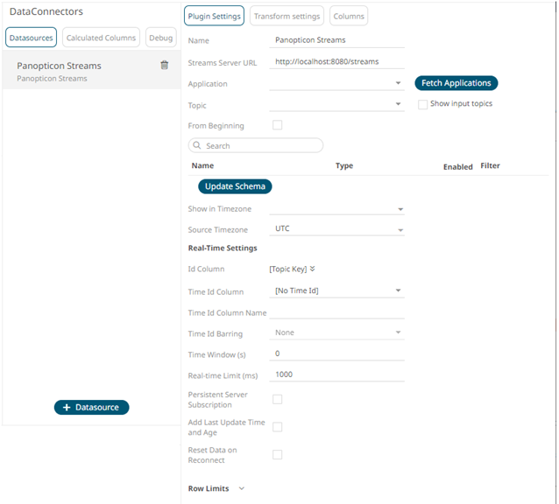Switch to the Transform settings tab

click(x=287, y=16)
